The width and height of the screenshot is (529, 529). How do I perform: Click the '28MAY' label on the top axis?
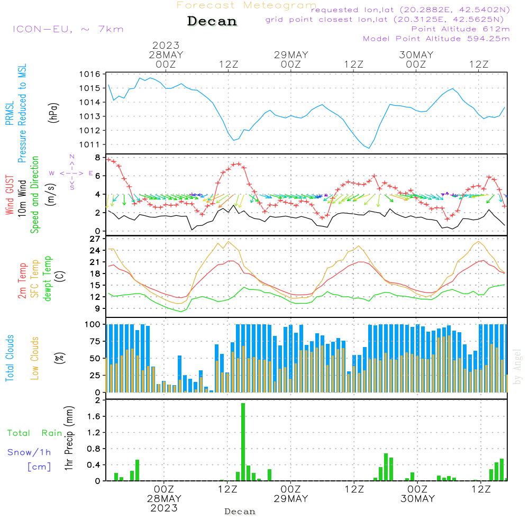point(166,54)
